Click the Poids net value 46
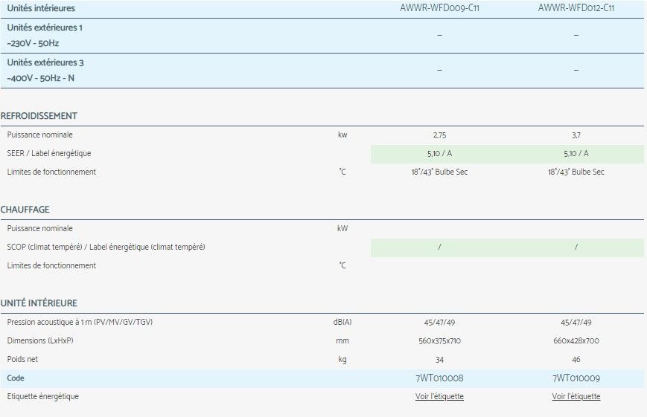The width and height of the screenshot is (647, 417). point(576,360)
